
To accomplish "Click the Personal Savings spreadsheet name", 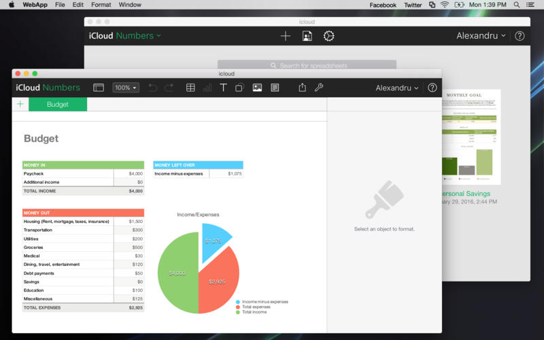I will 466,194.
